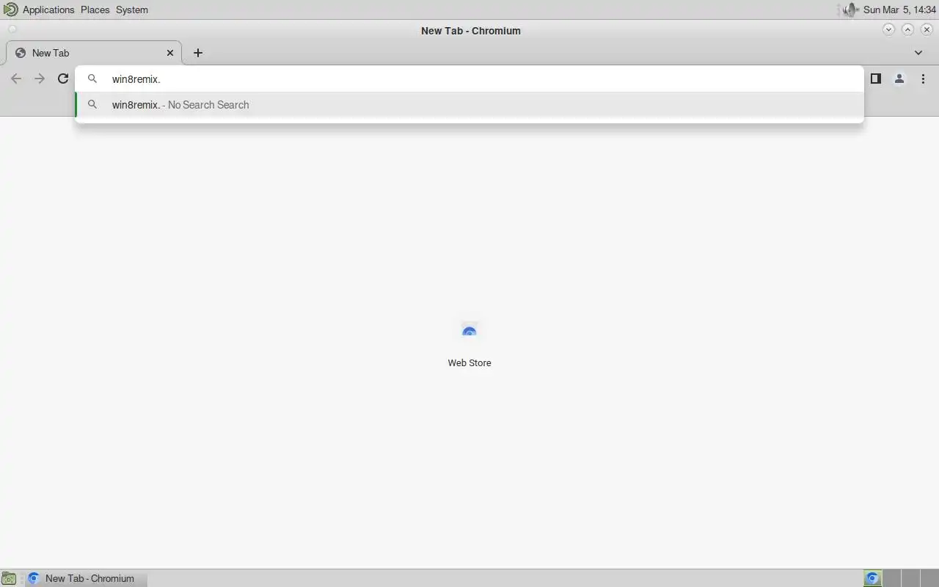Expand the tab search chevron

coord(918,53)
